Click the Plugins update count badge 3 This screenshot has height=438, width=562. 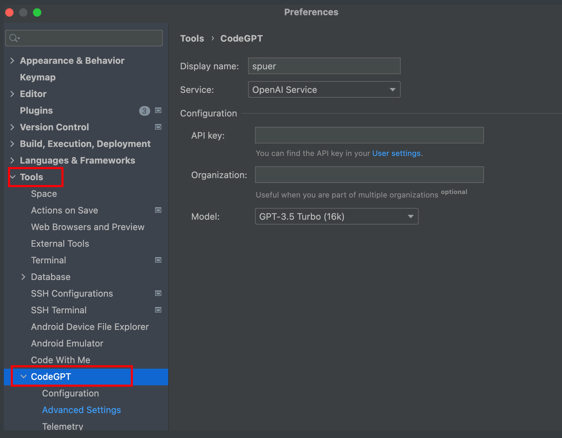(x=144, y=111)
